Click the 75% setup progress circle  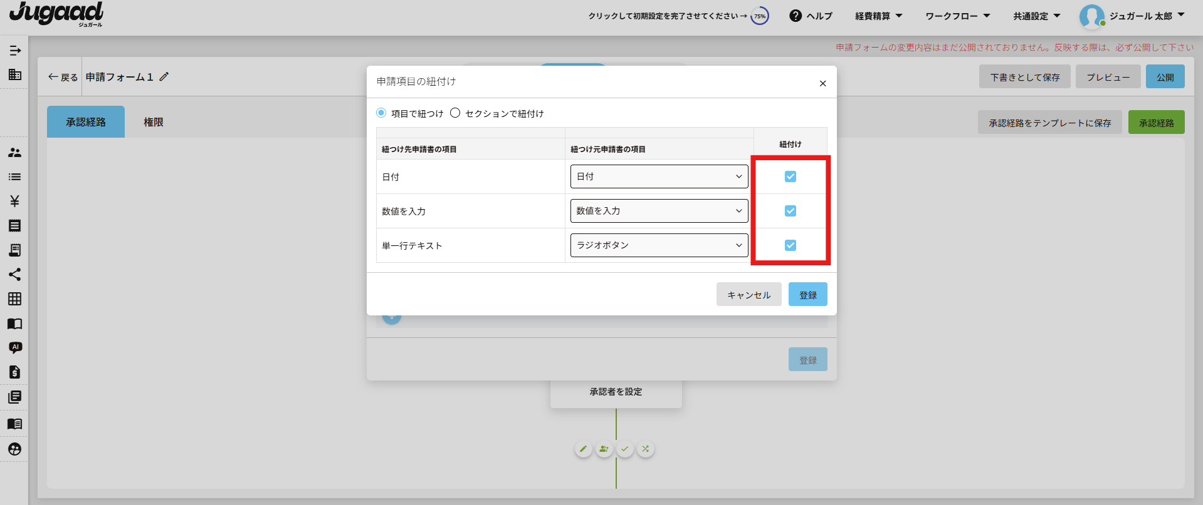tap(760, 16)
